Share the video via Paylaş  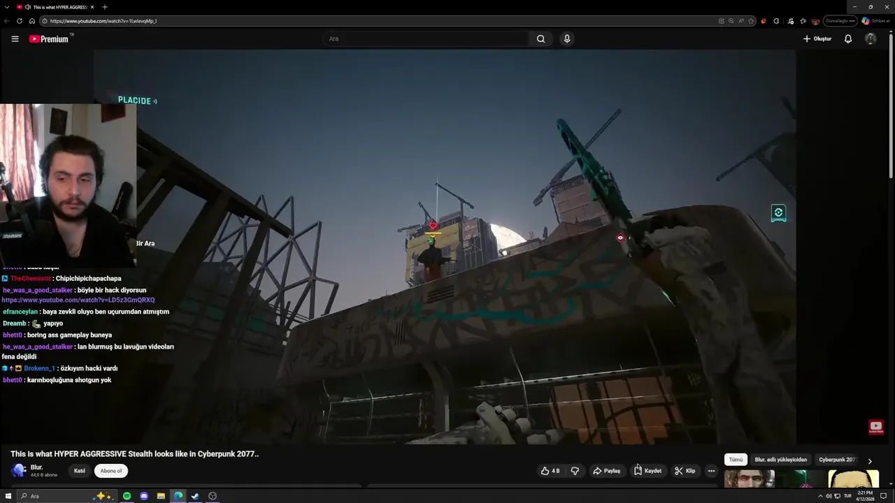tap(606, 471)
